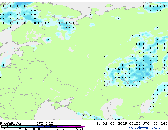Click the 20 to 25 mm legend swatch
The width and height of the screenshot is (168, 130).
pos(47,127)
